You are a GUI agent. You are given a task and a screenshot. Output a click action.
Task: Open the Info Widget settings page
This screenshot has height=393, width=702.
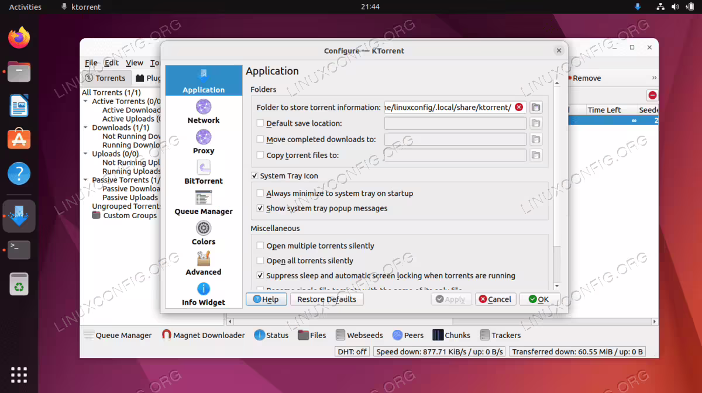pos(204,294)
